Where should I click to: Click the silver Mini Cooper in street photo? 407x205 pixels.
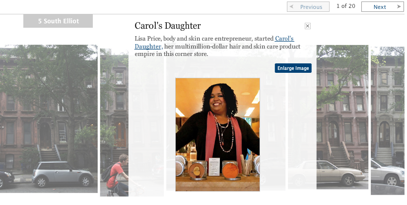[x=63, y=174]
